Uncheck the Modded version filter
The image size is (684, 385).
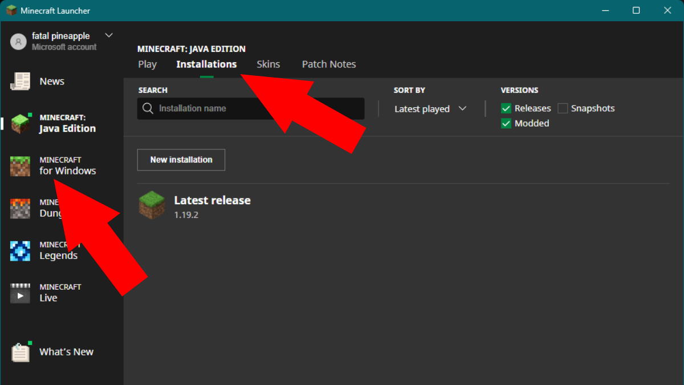click(506, 123)
